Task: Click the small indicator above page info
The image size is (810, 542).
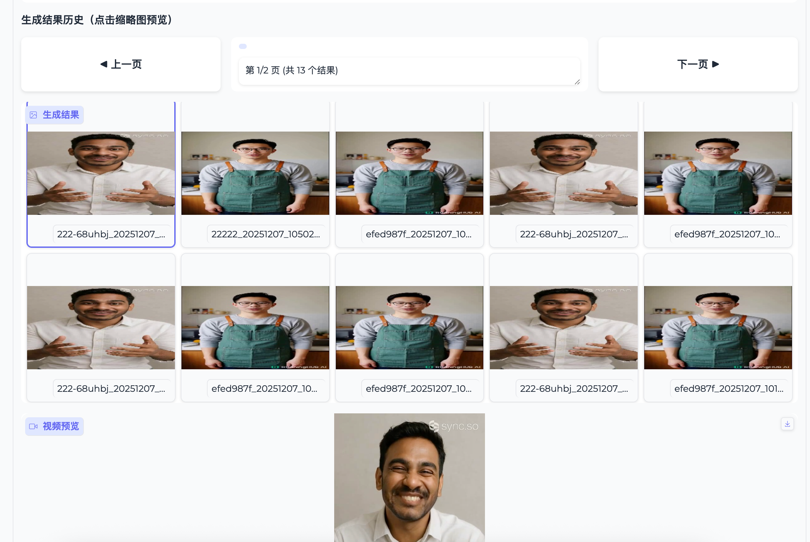Action: click(x=243, y=46)
